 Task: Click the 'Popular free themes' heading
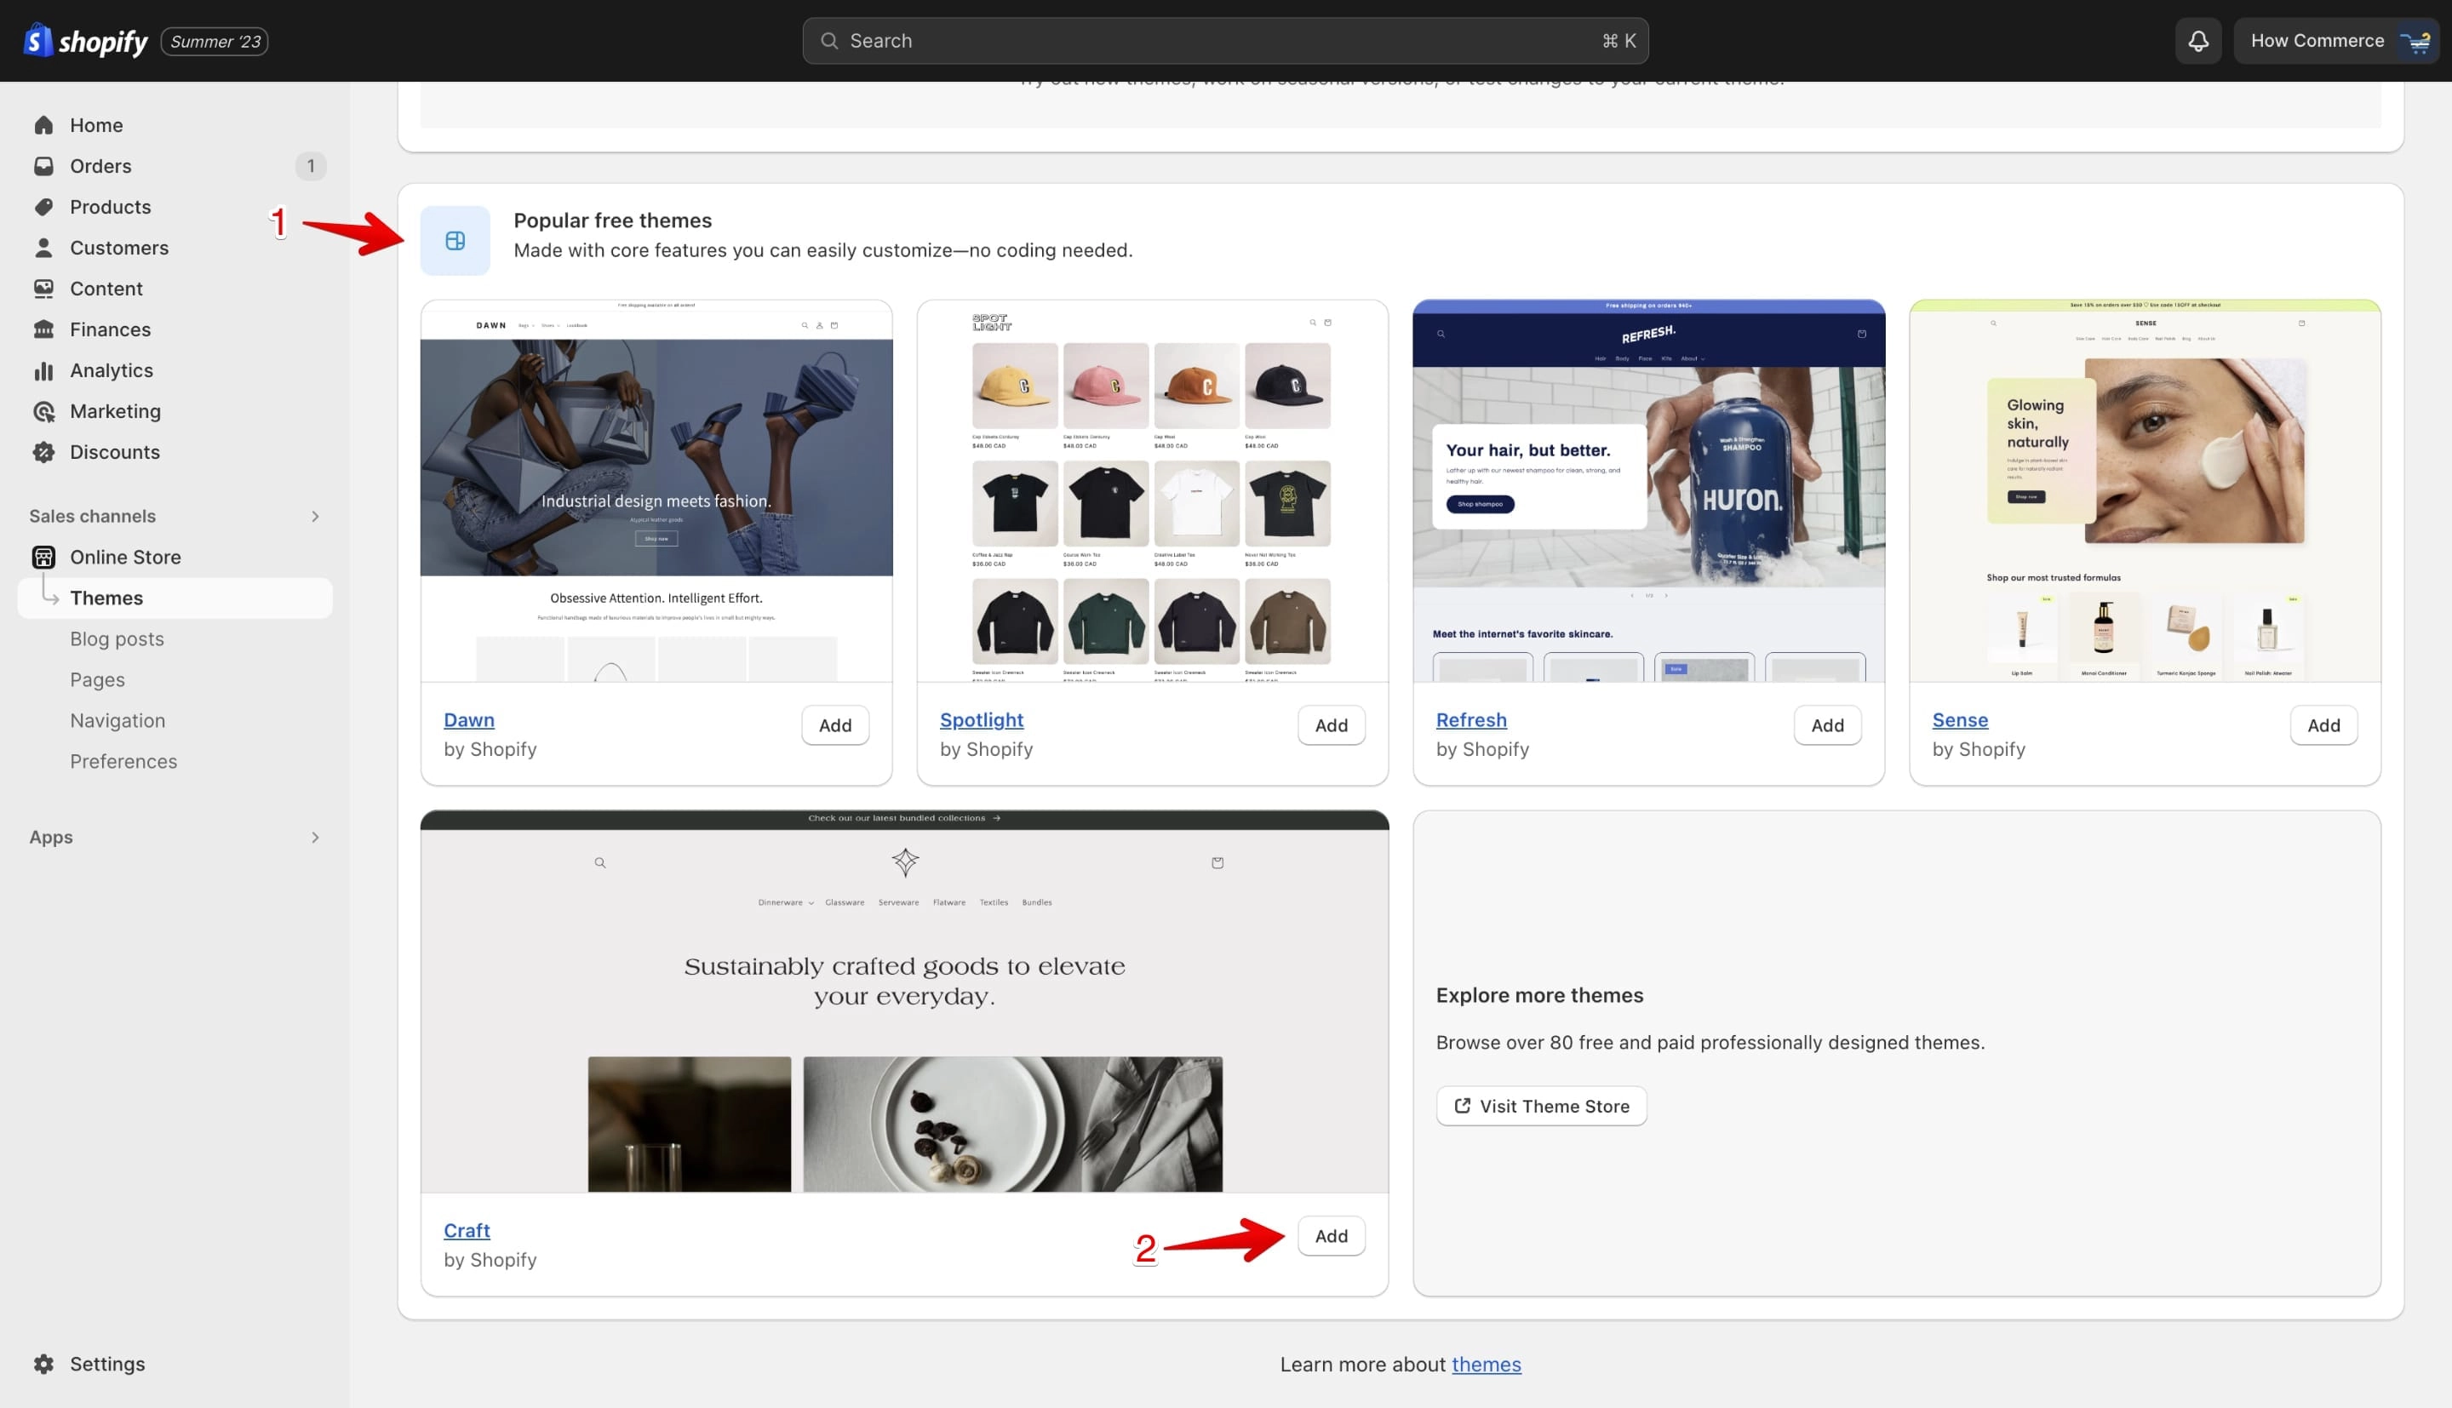[612, 220]
